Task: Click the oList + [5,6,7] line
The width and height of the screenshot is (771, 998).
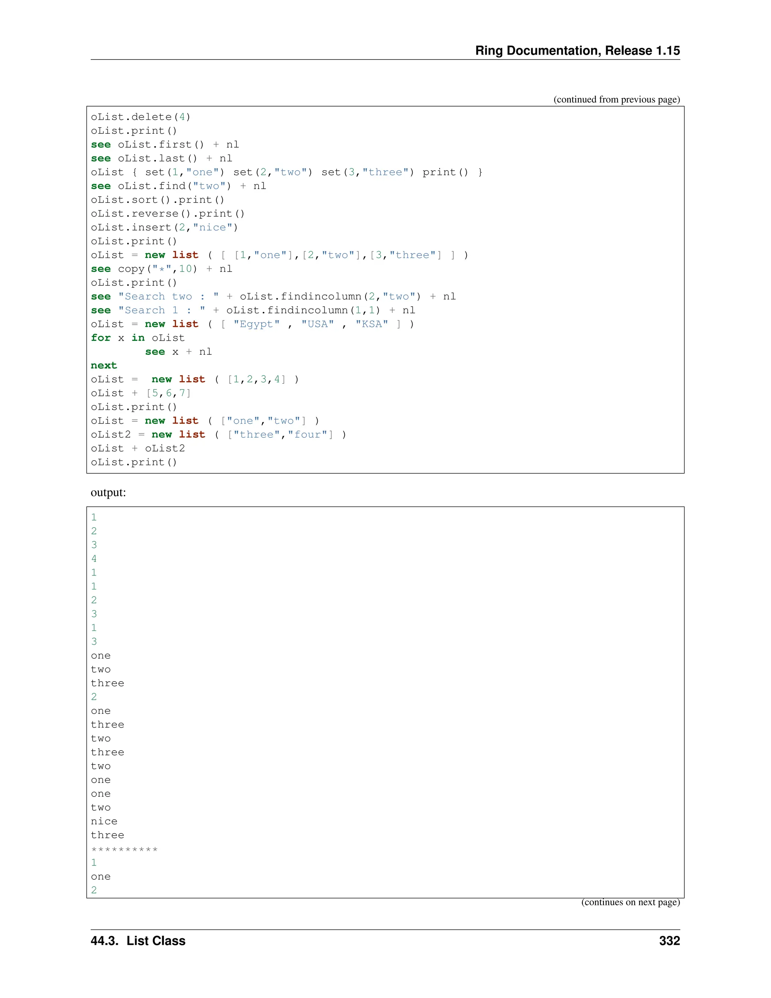Action: [140, 393]
